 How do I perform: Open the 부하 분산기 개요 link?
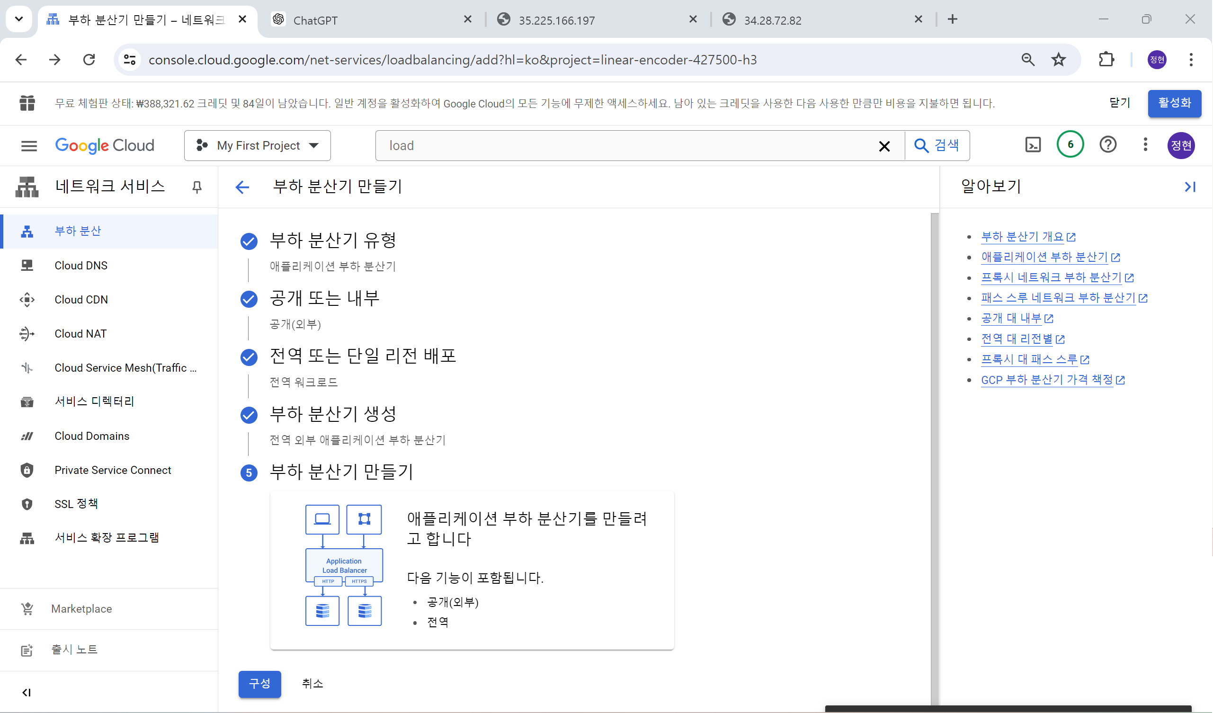coord(1022,237)
